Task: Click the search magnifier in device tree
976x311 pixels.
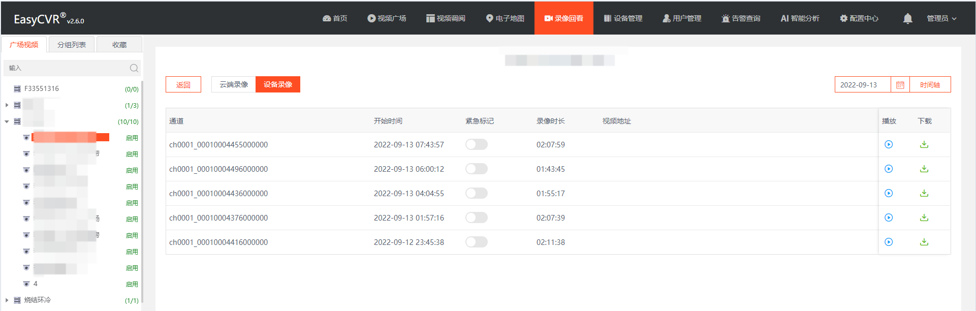Action: click(x=134, y=68)
